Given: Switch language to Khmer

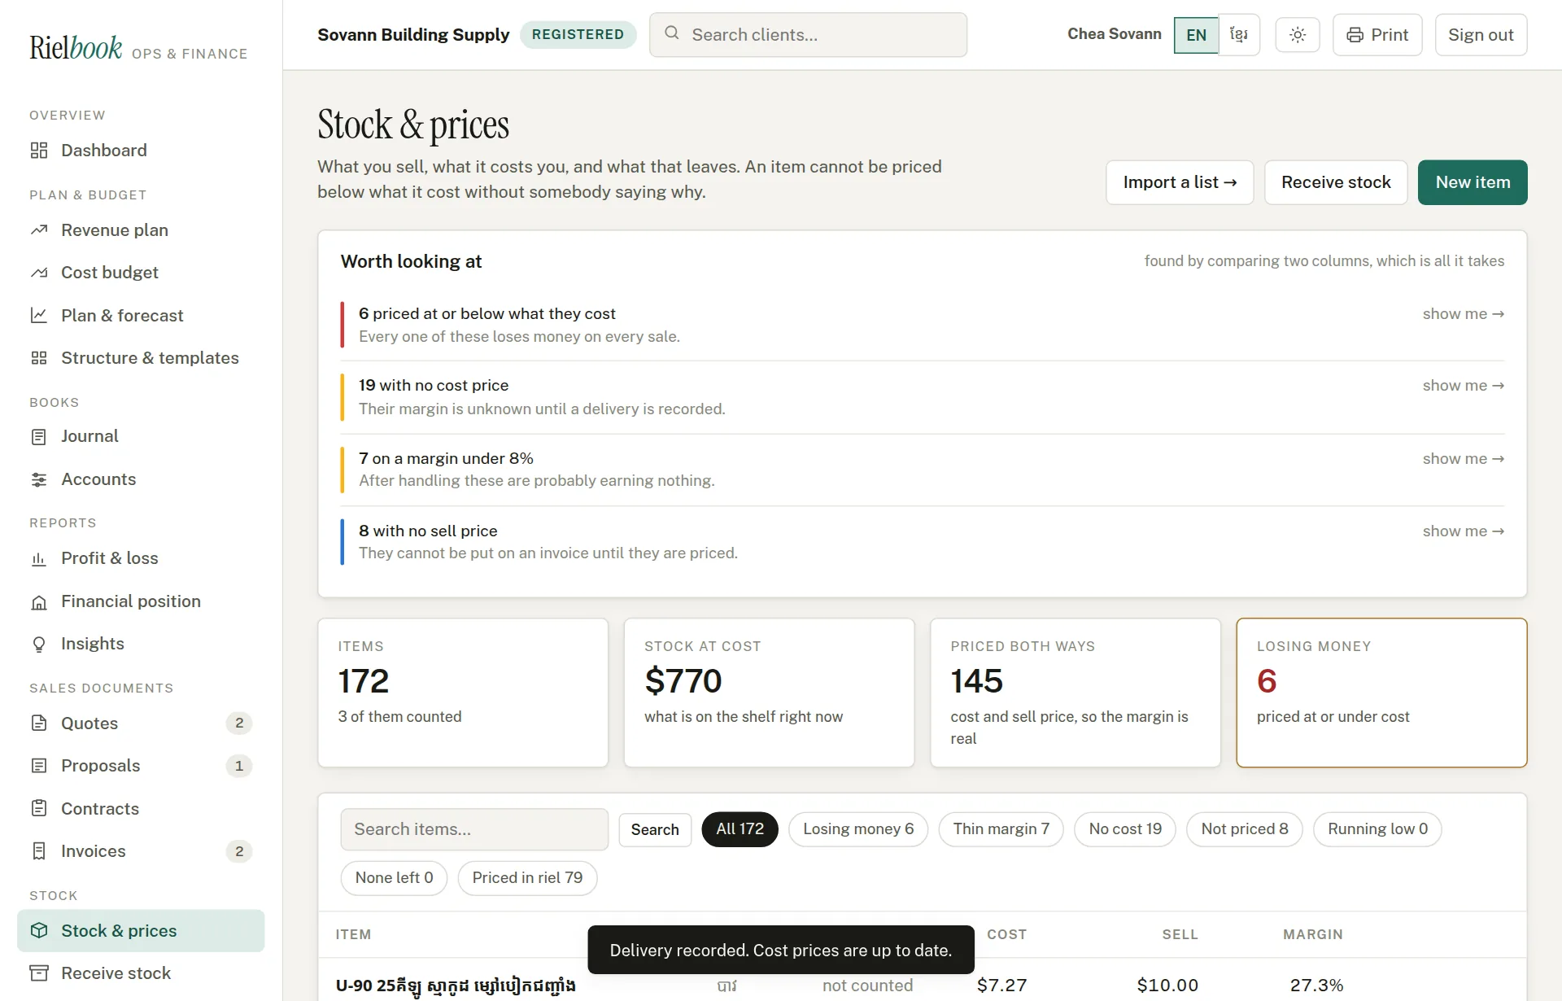Looking at the screenshot, I should click(1239, 35).
